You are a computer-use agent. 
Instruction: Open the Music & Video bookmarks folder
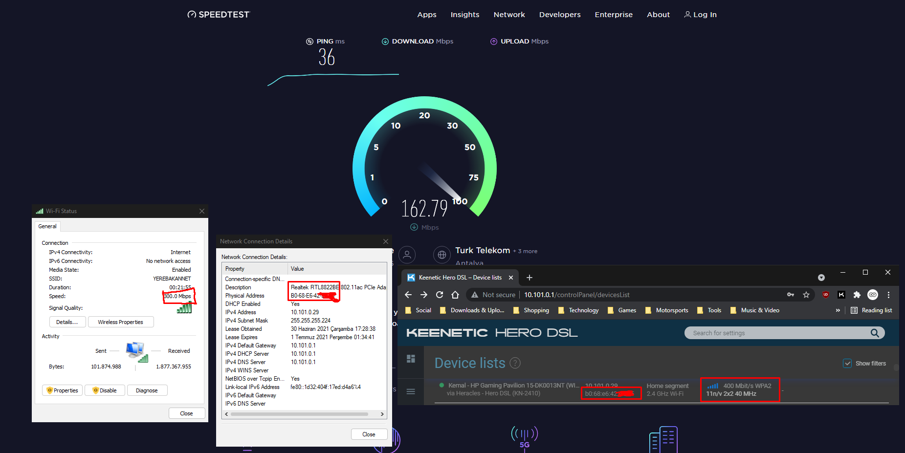755,310
